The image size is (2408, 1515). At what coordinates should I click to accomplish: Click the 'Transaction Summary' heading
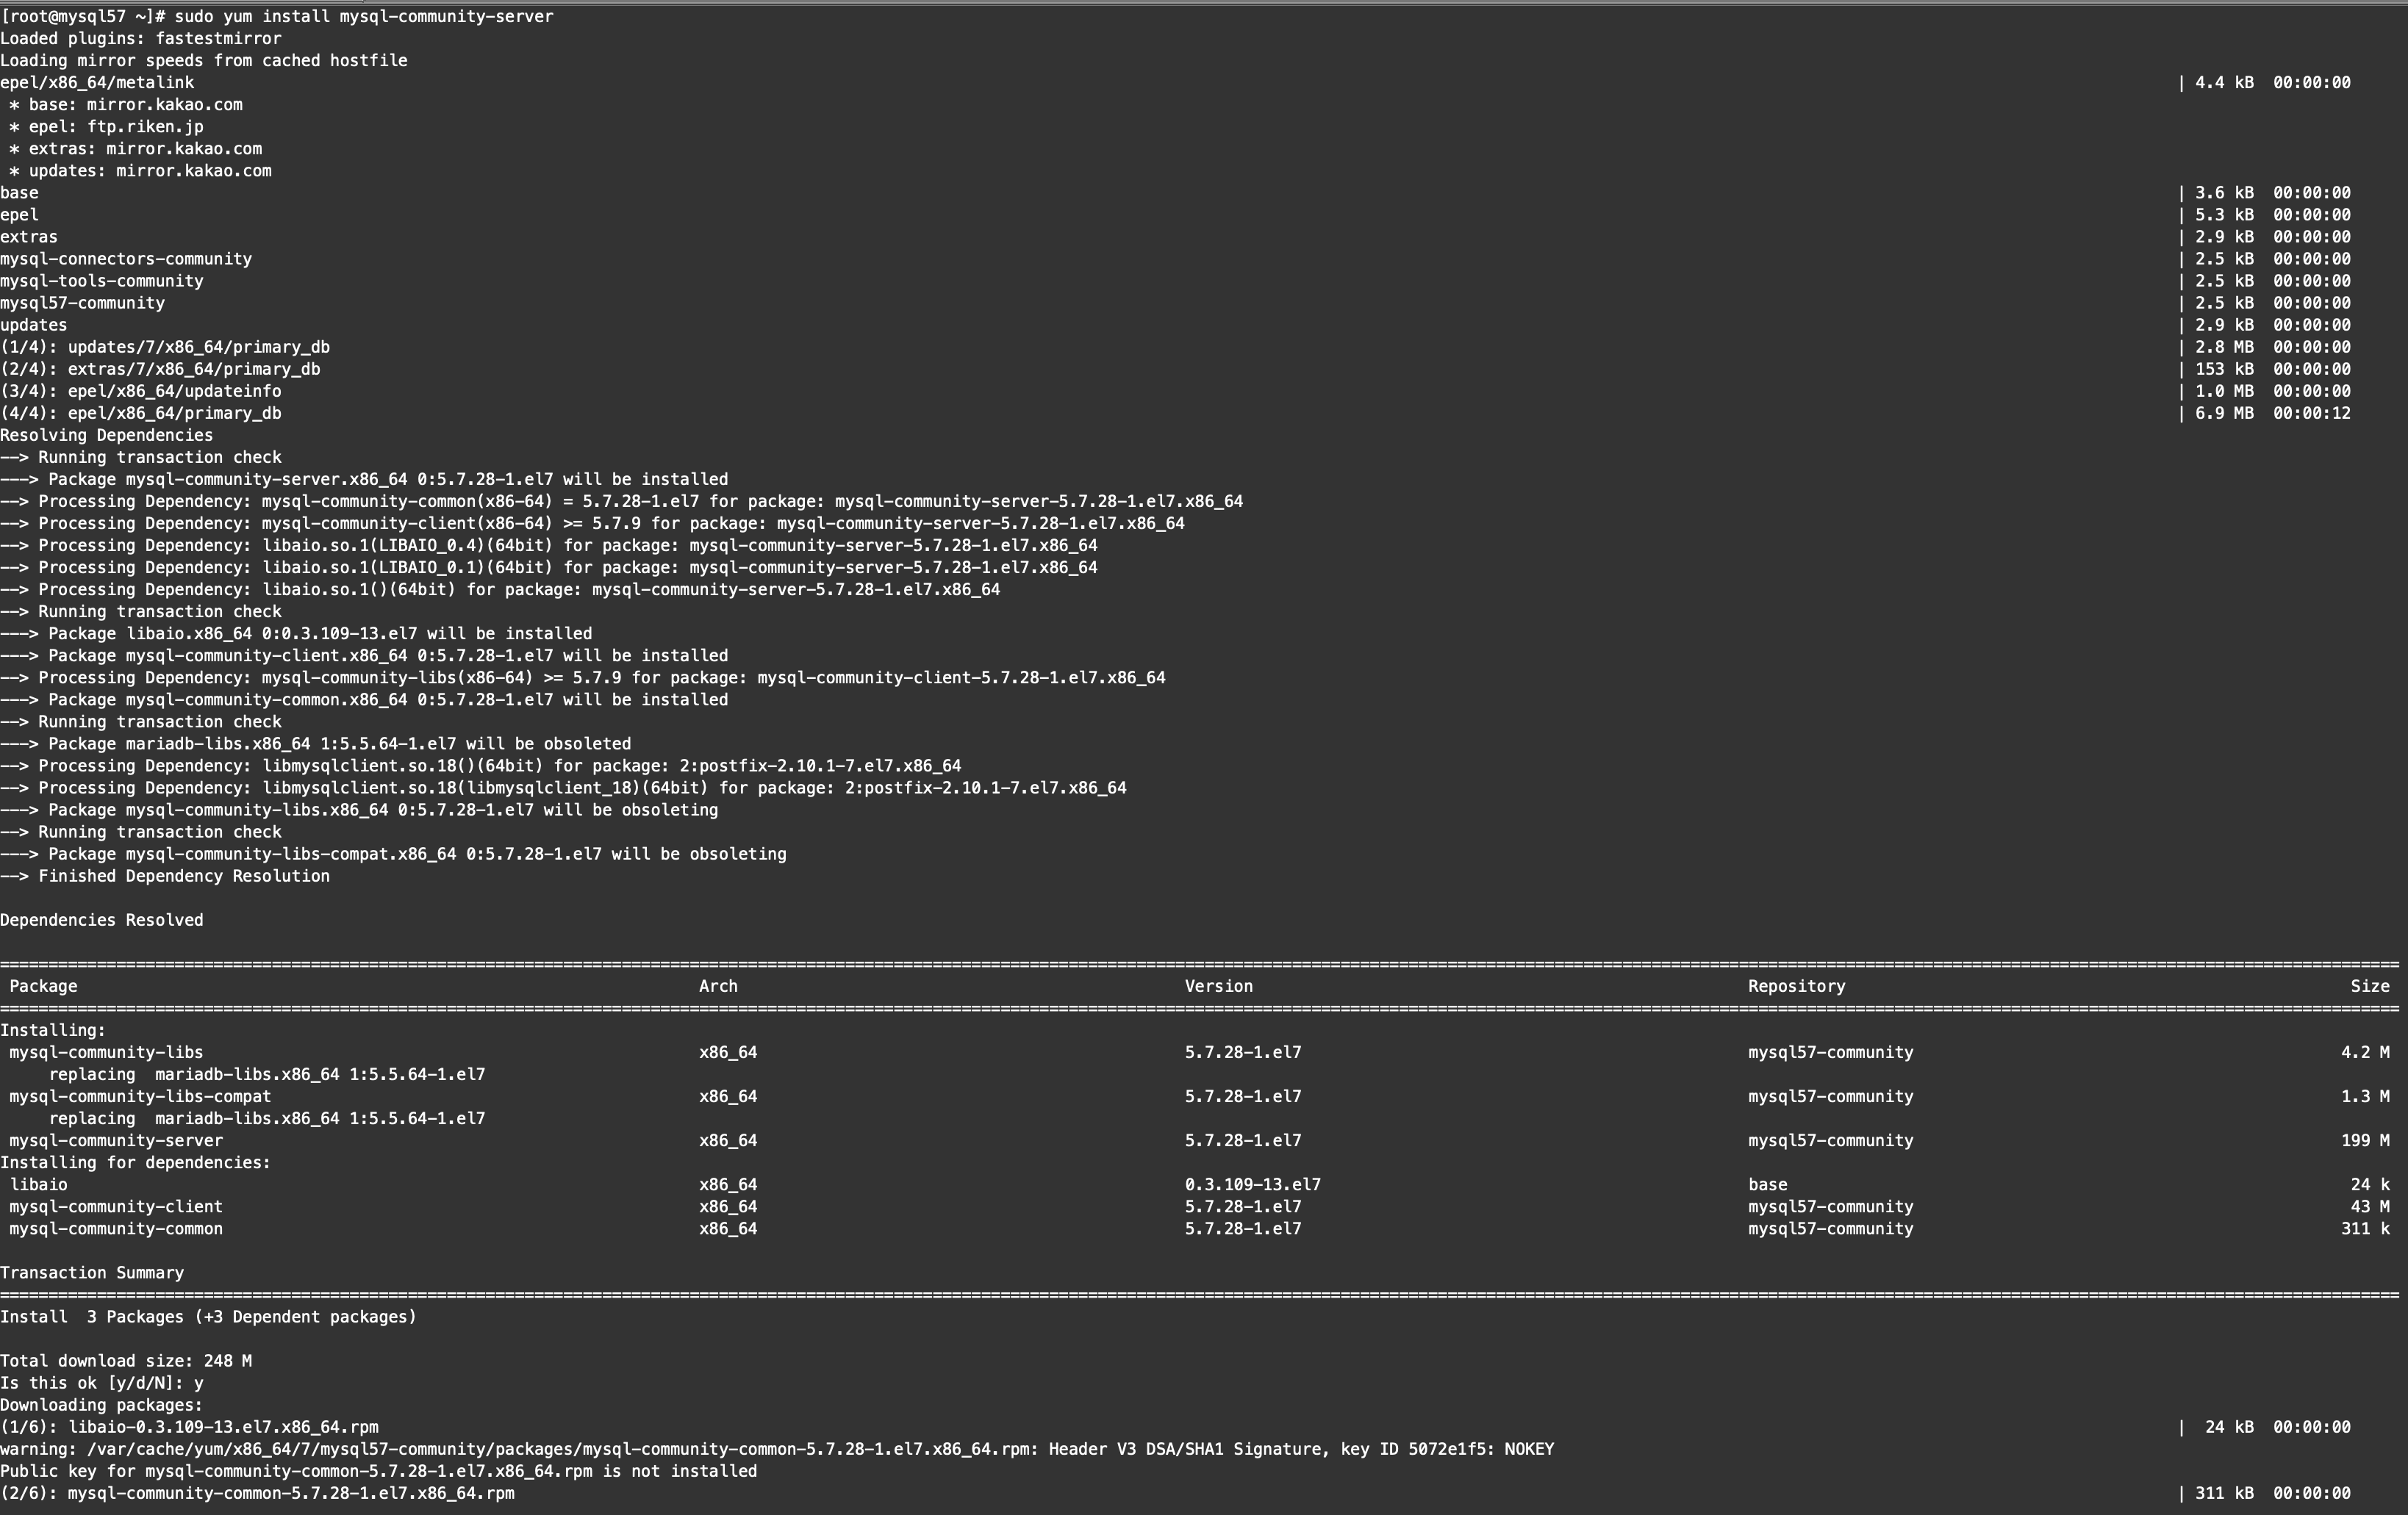coord(92,1273)
